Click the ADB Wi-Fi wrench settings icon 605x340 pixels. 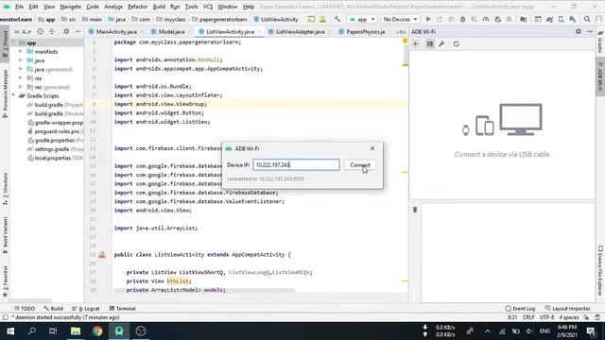(441, 44)
